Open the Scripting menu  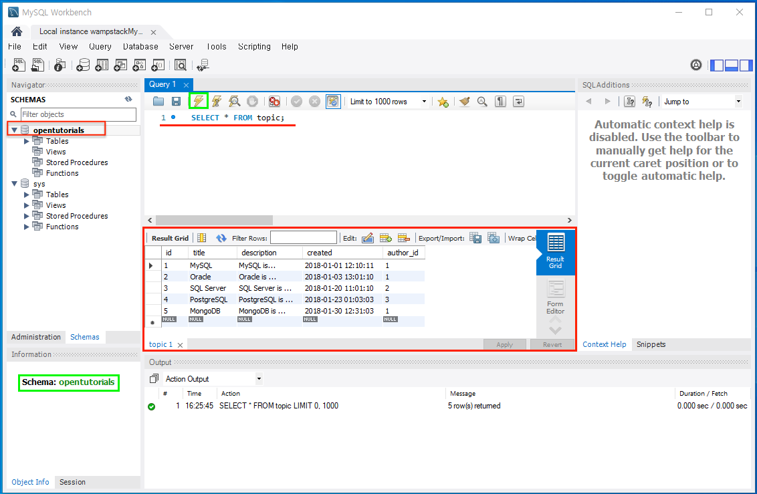[x=254, y=47]
